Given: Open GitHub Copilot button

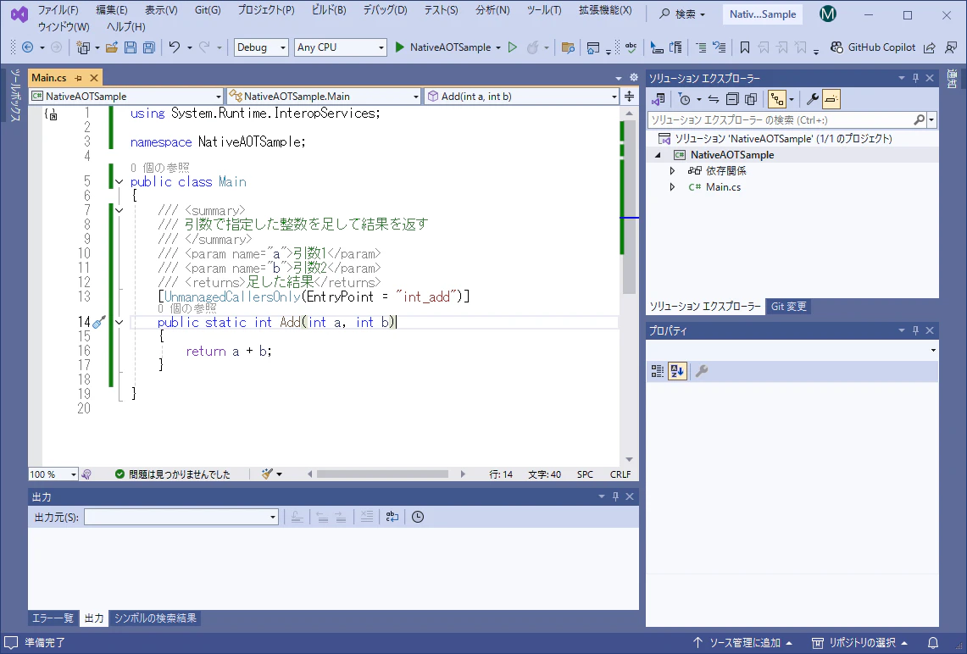Looking at the screenshot, I should pos(873,47).
